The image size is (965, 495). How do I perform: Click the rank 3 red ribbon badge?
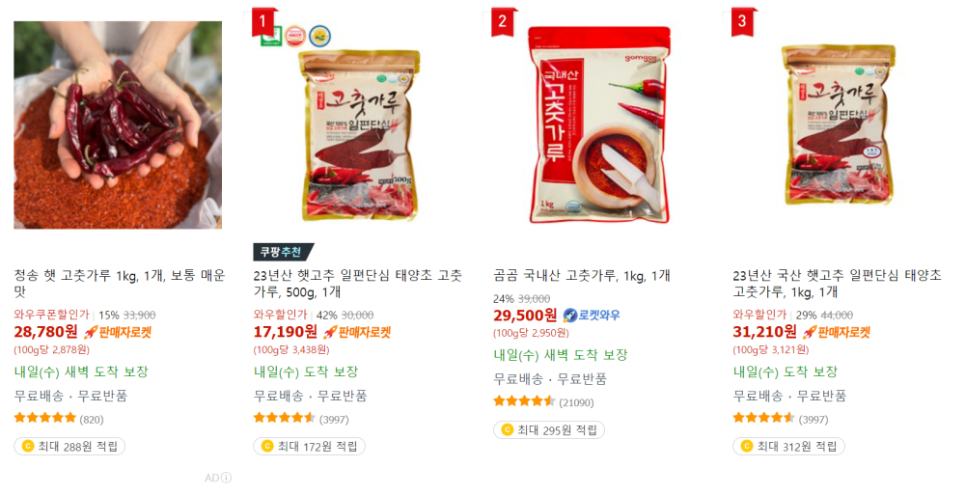point(743,22)
